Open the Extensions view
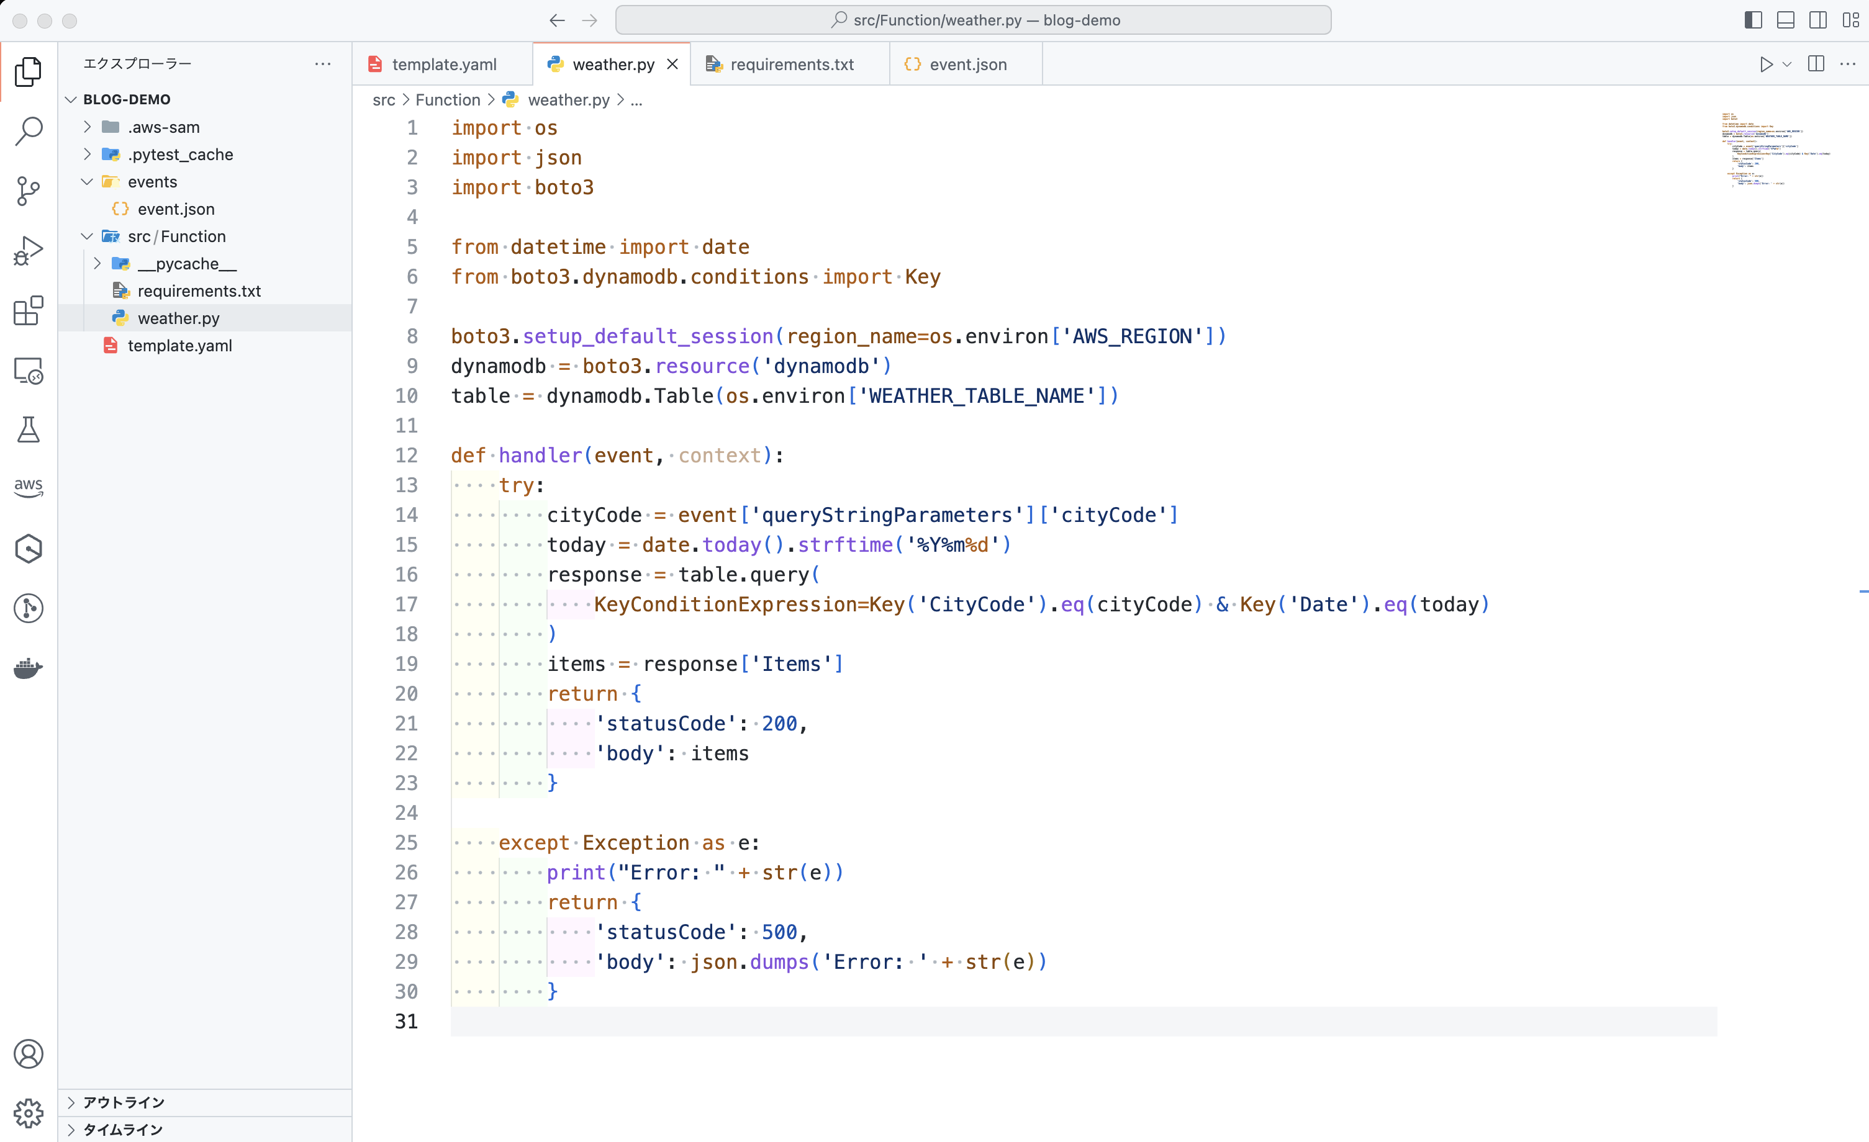Viewport: 1869px width, 1142px height. pyautogui.click(x=28, y=310)
